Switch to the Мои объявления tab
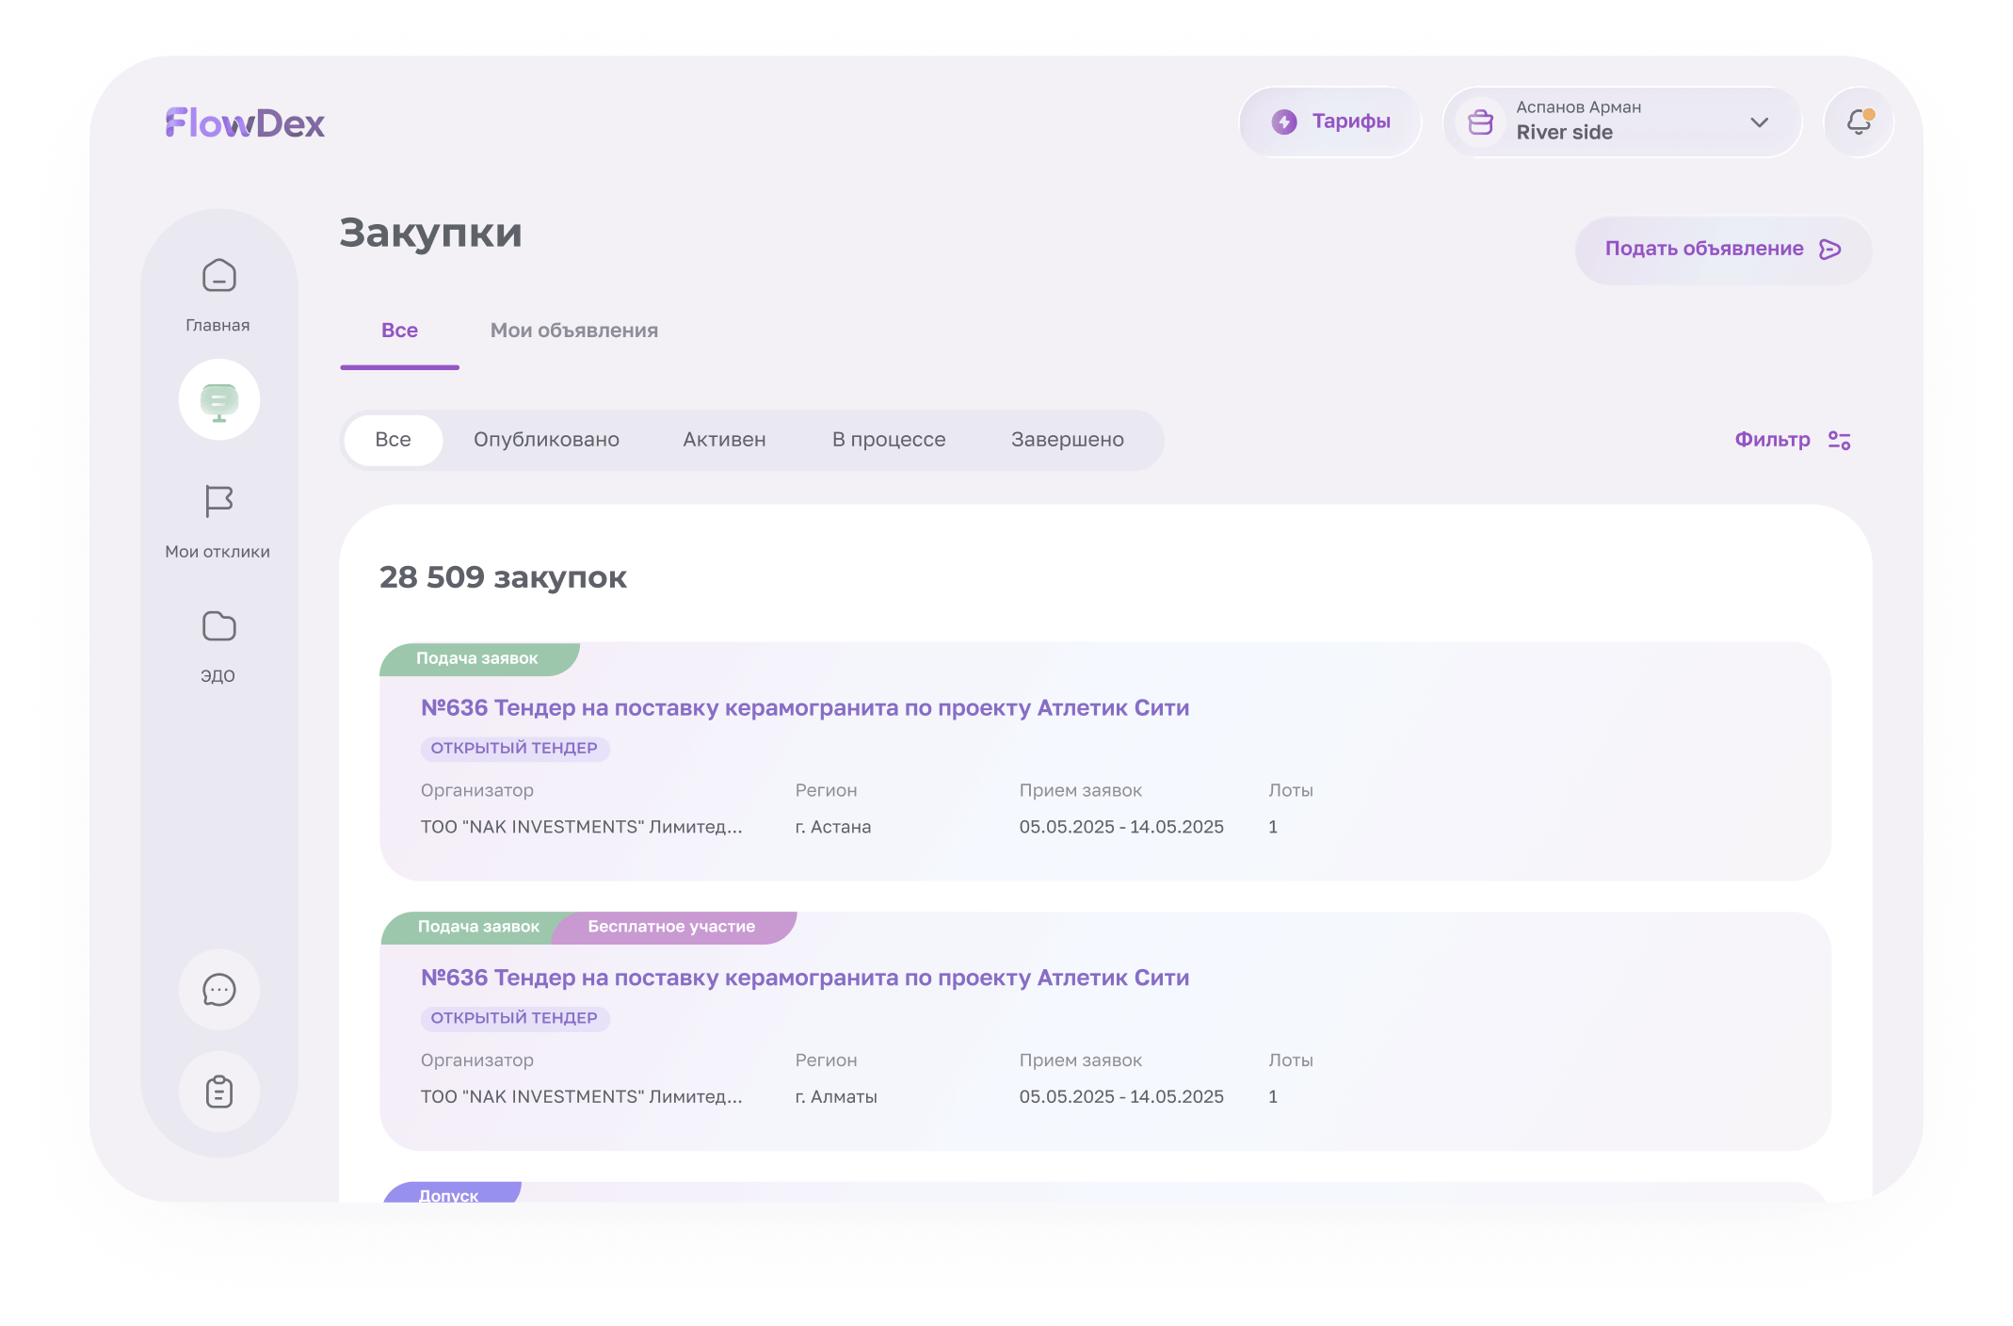The height and width of the screenshot is (1326, 2013). pos(573,331)
